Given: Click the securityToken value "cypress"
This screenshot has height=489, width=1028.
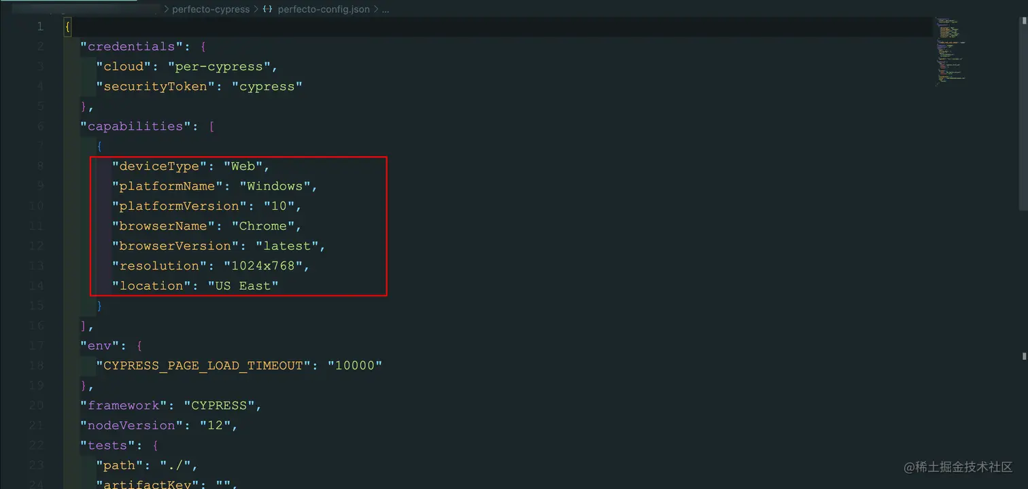Looking at the screenshot, I should [267, 86].
